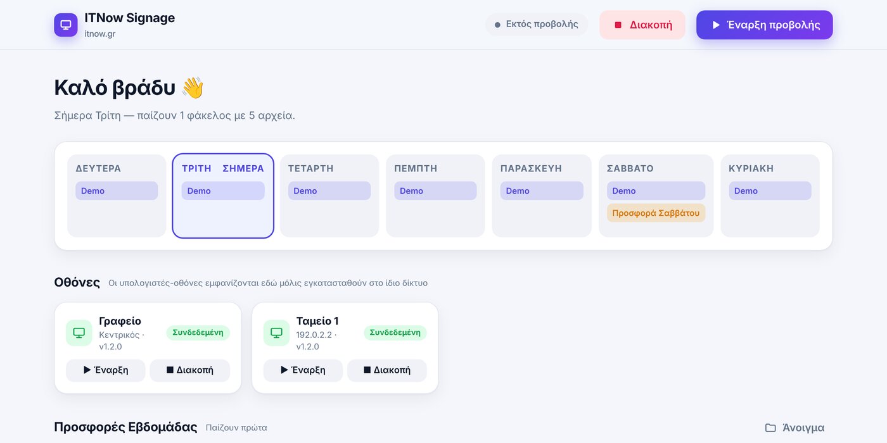Stop playback on the Ταμείο 1 screen
The width and height of the screenshot is (887, 443).
point(387,370)
